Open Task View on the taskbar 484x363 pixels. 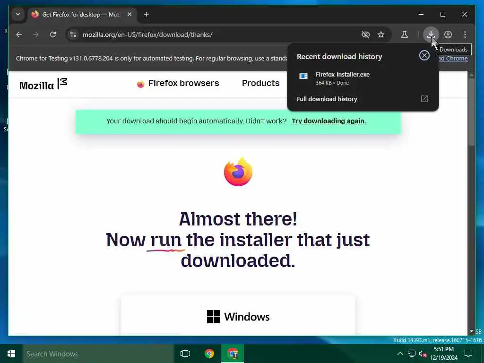pyautogui.click(x=185, y=354)
